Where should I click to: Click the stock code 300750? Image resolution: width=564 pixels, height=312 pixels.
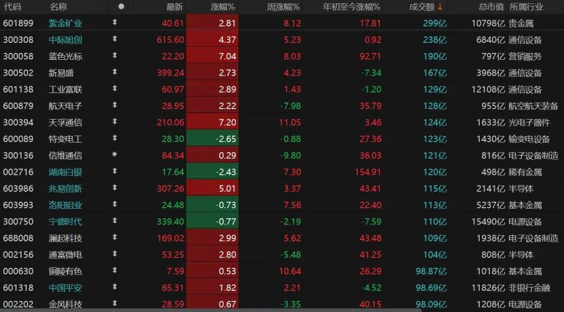click(18, 222)
